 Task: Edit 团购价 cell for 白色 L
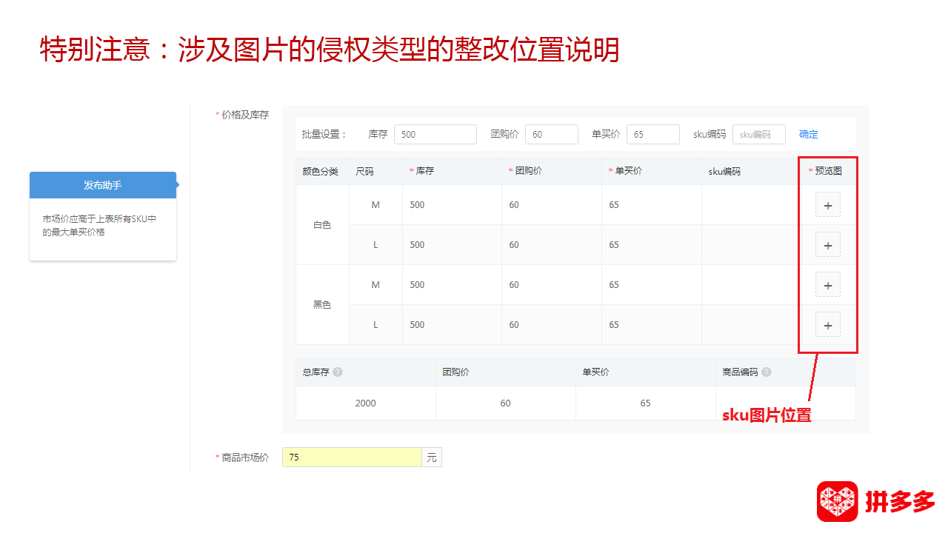(x=552, y=245)
